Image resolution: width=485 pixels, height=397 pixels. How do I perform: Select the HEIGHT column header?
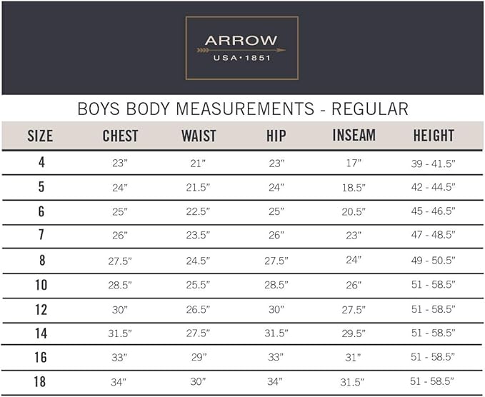click(x=434, y=136)
